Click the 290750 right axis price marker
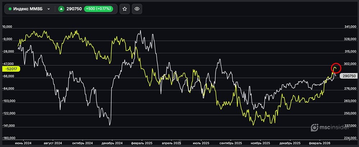Image resolution: width=359 pixels, height=147 pixels. (349, 76)
